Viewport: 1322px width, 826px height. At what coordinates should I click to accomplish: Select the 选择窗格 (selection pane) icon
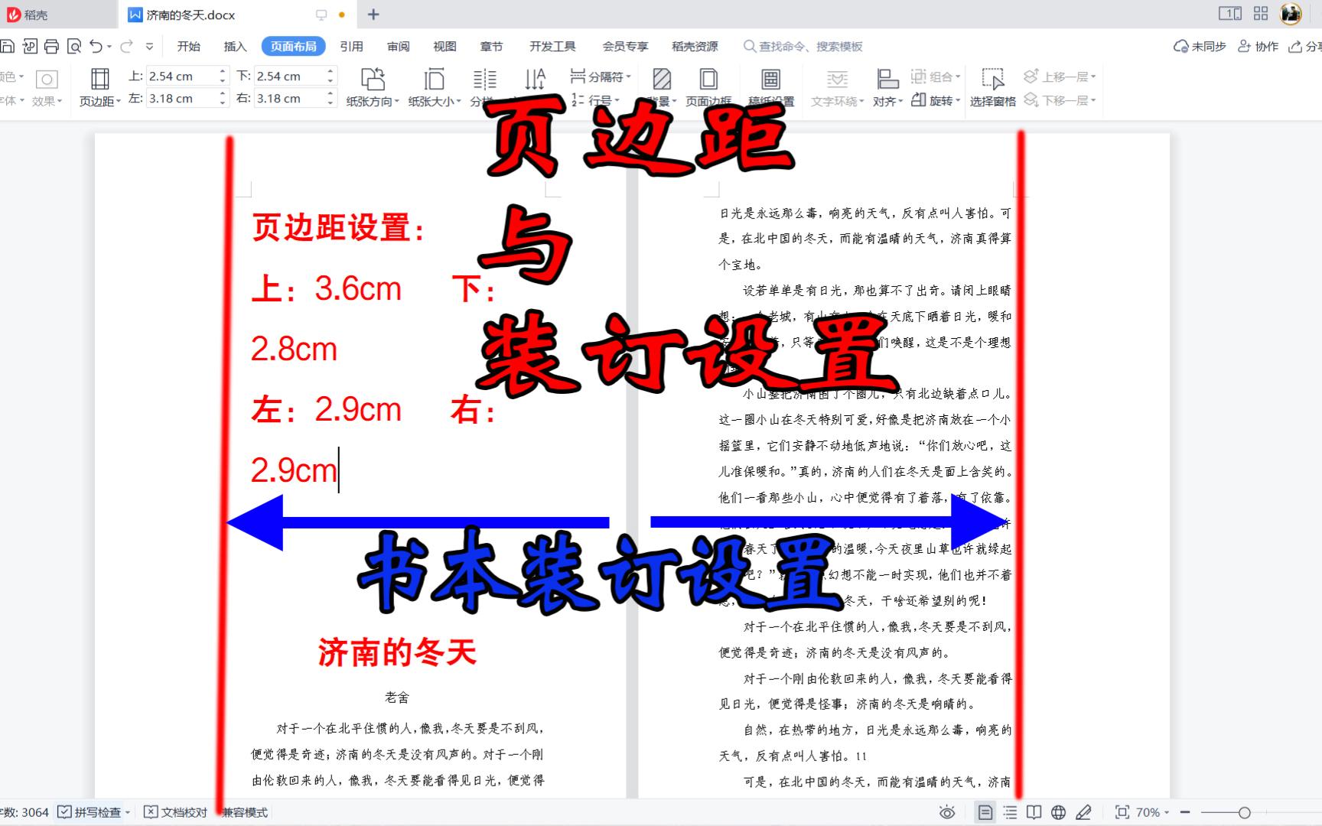tap(993, 84)
